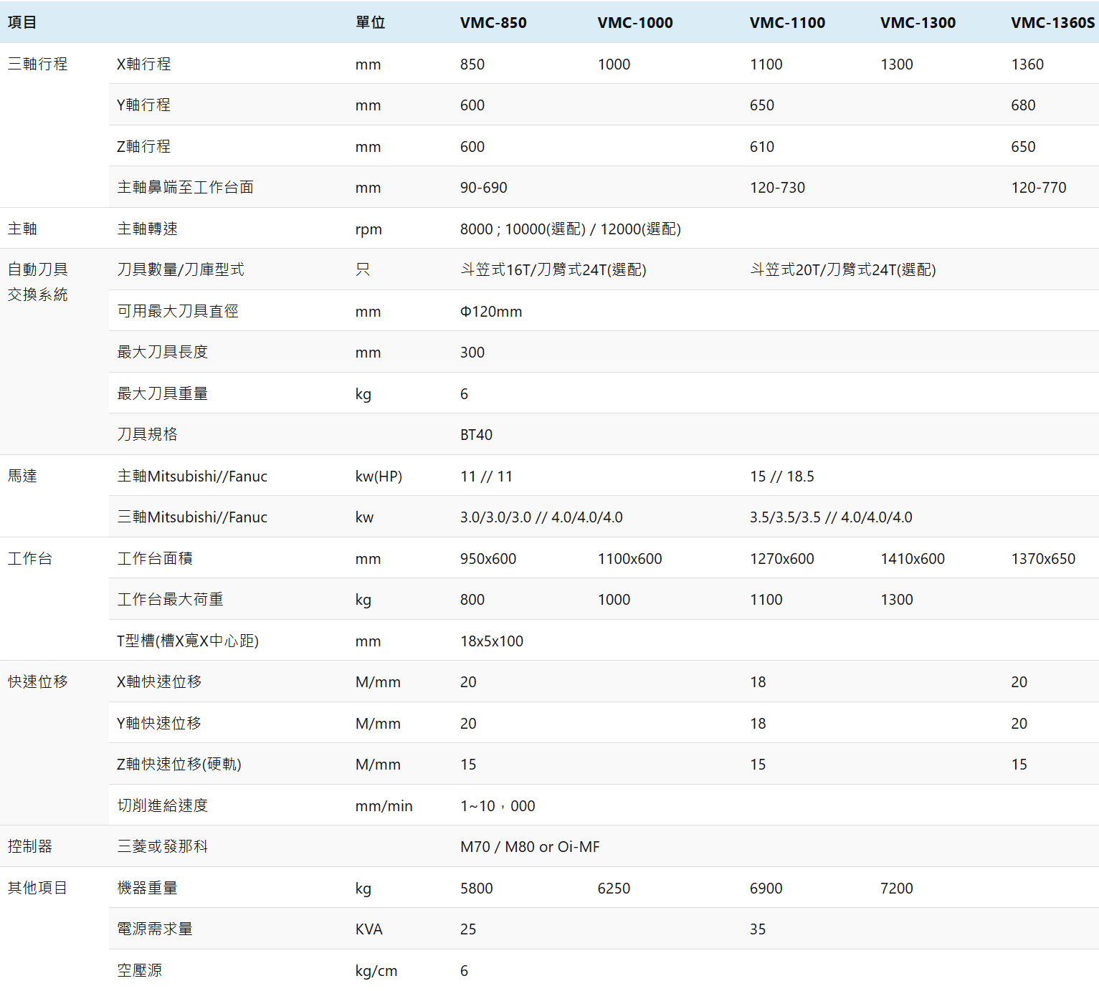Click the 機器重量 label
Image resolution: width=1099 pixels, height=991 pixels.
tap(148, 888)
